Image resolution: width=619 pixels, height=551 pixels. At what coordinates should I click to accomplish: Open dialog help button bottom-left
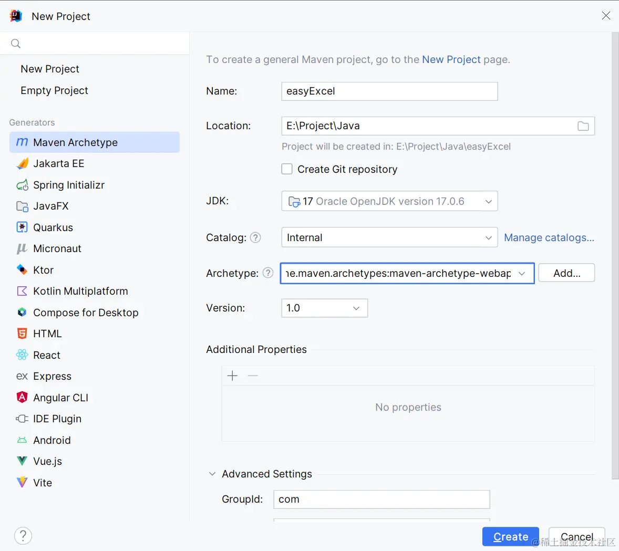[23, 536]
